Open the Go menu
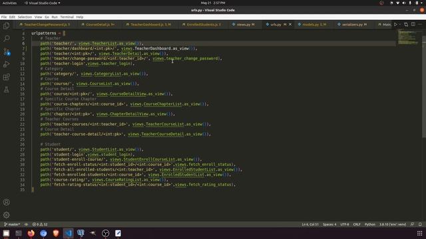Screen dimensions: 426x239 [47, 17]
